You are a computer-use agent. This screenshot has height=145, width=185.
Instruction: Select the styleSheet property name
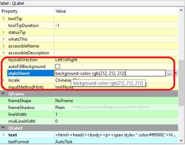[19, 73]
